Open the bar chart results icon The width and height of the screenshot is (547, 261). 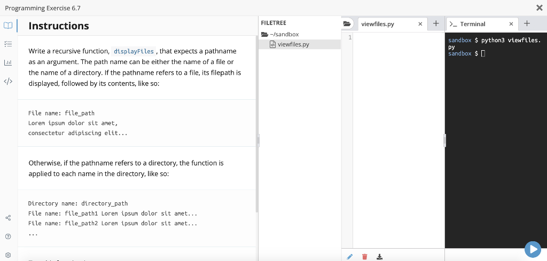pos(8,63)
